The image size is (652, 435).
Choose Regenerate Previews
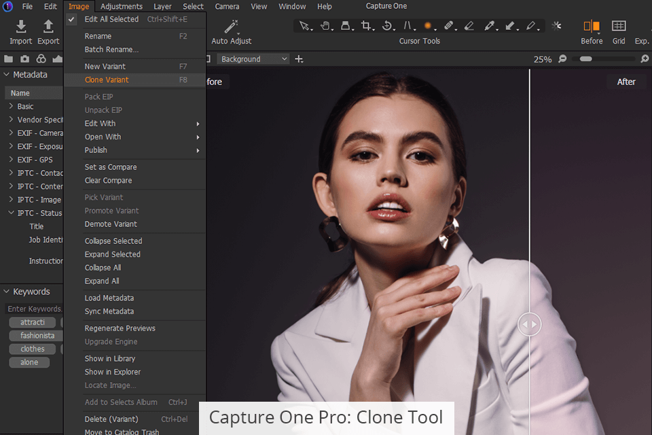click(136, 328)
